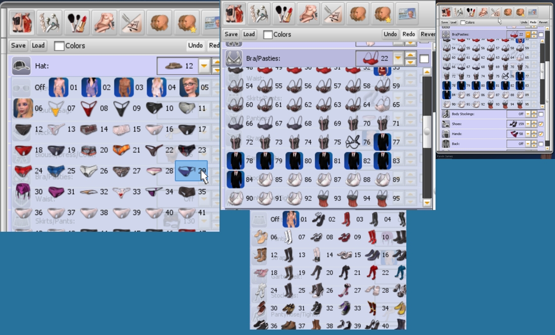Screen dimensions: 555x335
Task: Select the makeup tab in middle window
Action: (x=284, y=14)
